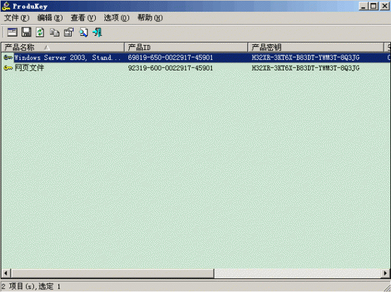391x292 pixels.
Task: Click the horizontal scrollbar thumb
Action: (112, 273)
